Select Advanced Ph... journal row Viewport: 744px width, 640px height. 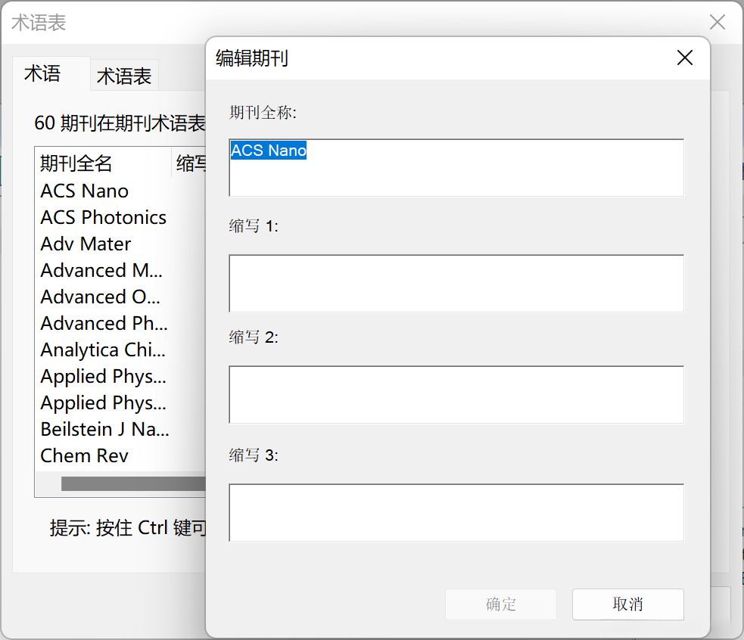[104, 323]
